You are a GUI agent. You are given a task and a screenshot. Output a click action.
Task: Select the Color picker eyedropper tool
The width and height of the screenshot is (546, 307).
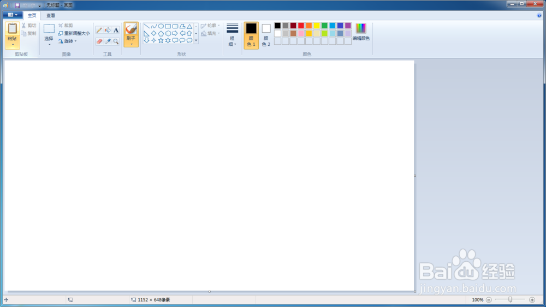pos(108,41)
